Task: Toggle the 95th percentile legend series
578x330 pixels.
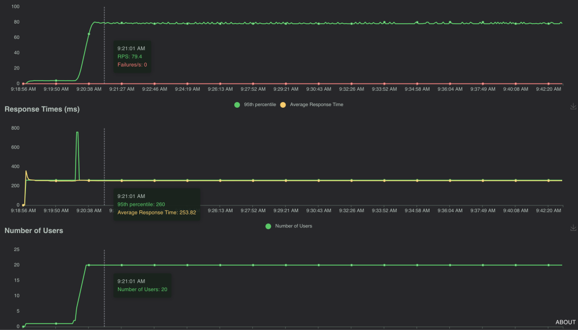Action: coord(255,104)
